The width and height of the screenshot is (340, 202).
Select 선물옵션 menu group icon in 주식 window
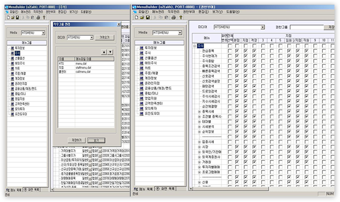[13, 59]
